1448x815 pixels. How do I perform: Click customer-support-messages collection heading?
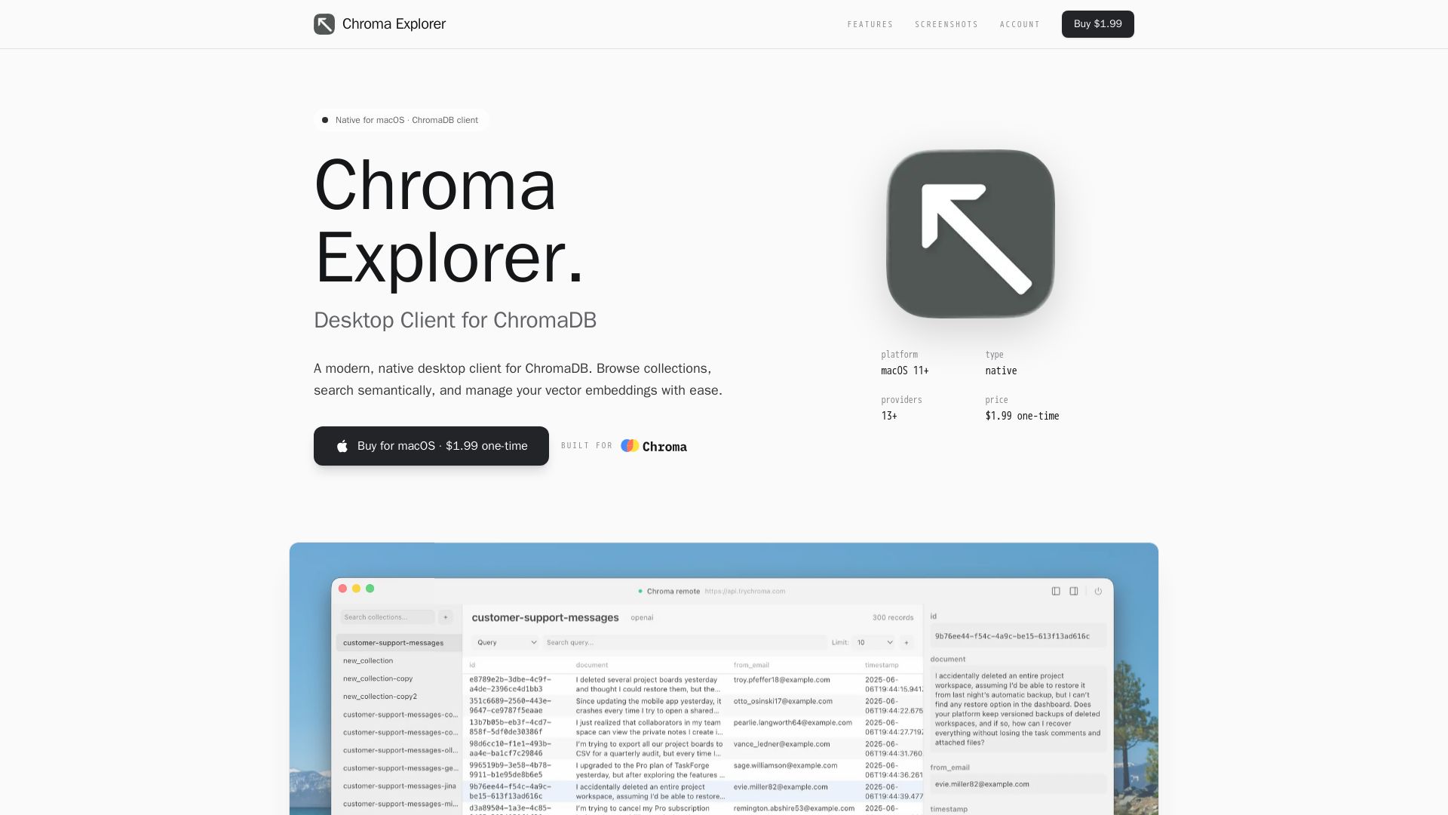coord(545,618)
